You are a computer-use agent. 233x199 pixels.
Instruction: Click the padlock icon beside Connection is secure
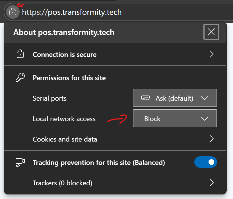click(x=20, y=54)
